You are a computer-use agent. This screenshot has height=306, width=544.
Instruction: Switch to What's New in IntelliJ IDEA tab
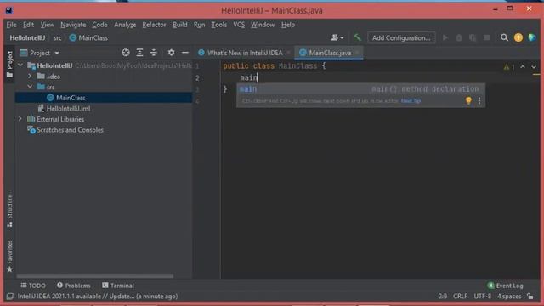click(245, 53)
